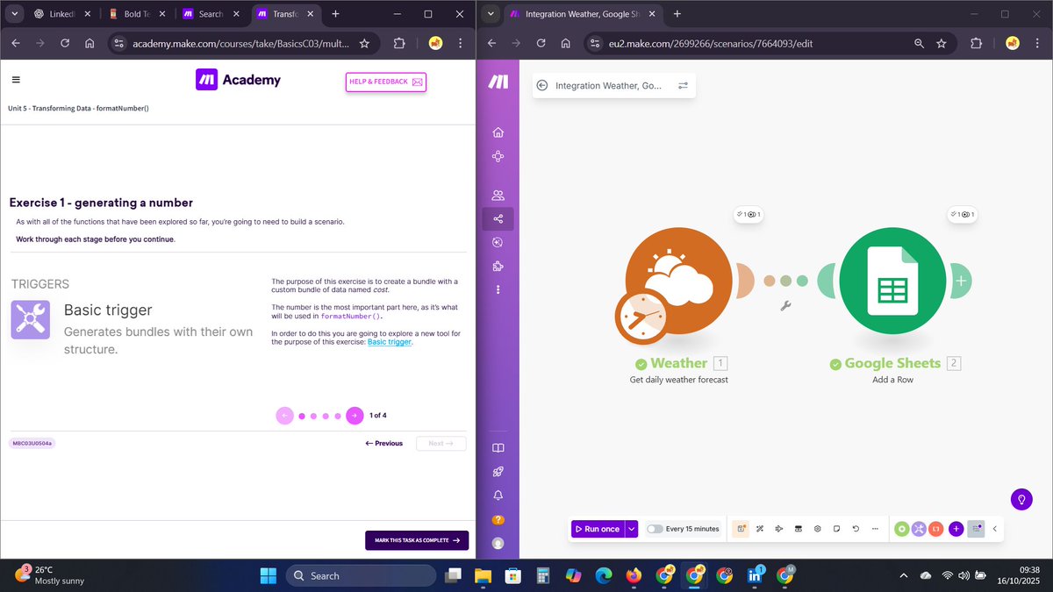Viewport: 1053px width, 592px height.
Task: Open File Explorer from taskbar
Action: [483, 575]
